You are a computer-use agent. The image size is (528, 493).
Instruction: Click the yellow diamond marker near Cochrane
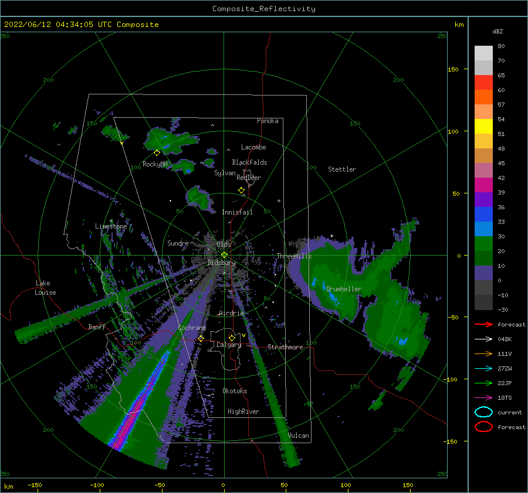pyautogui.click(x=201, y=339)
